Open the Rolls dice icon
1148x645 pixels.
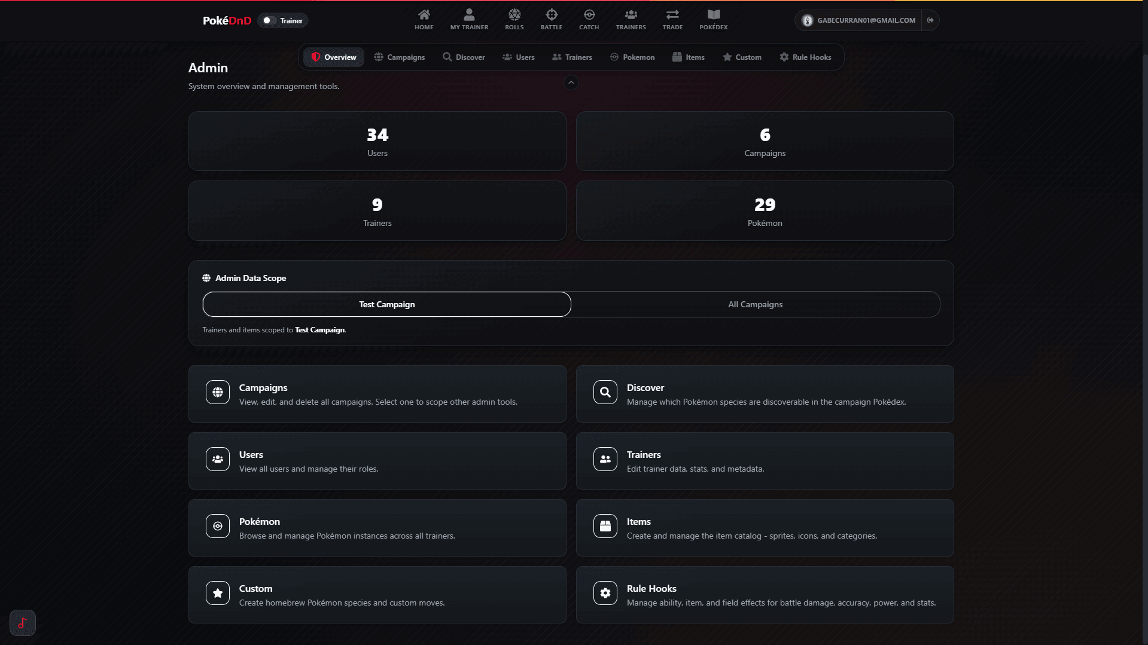point(514,15)
